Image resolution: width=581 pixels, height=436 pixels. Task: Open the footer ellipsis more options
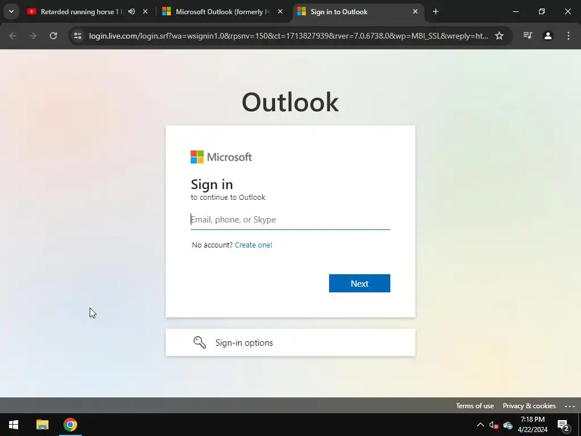click(570, 406)
